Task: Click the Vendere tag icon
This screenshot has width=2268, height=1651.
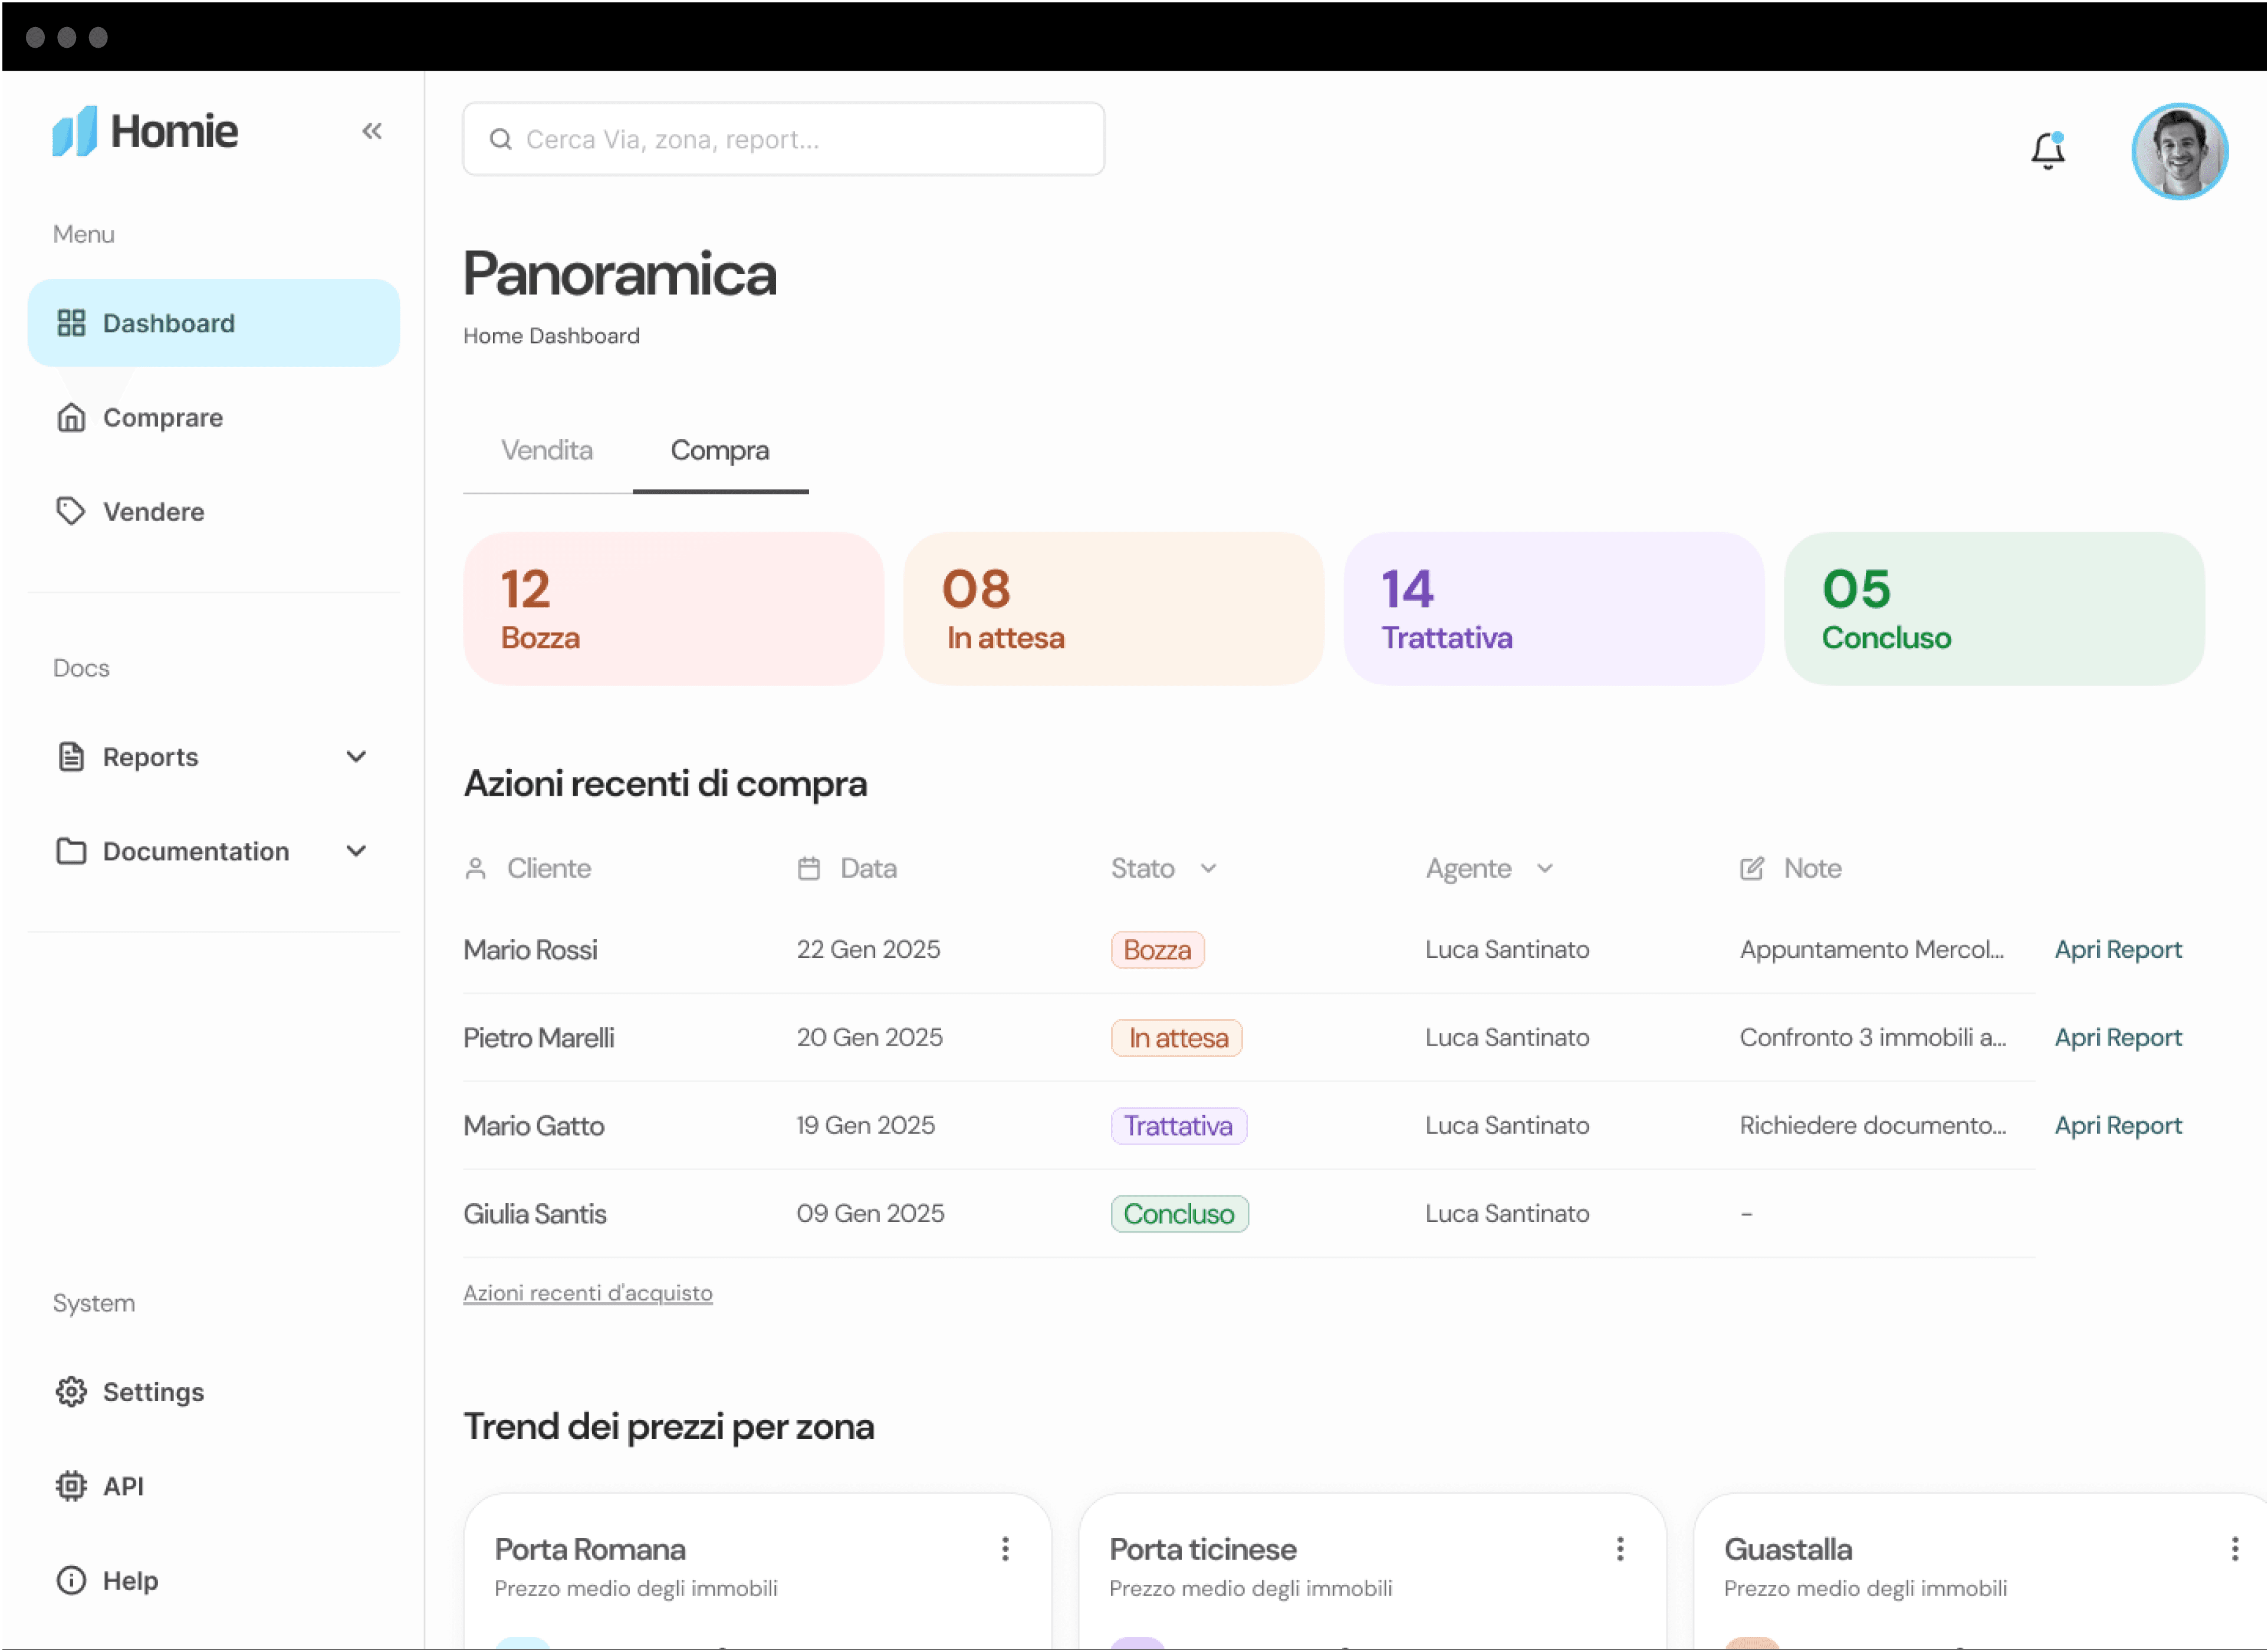Action: pyautogui.click(x=71, y=510)
